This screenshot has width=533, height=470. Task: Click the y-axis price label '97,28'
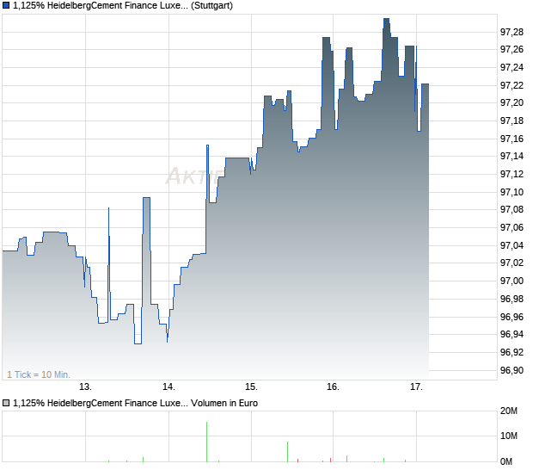(x=512, y=33)
